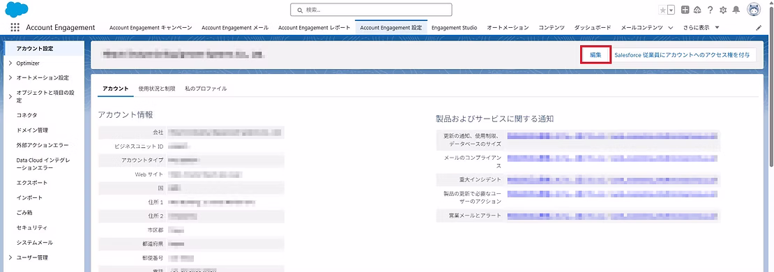Click the Web サイト field label

pyautogui.click(x=149, y=175)
